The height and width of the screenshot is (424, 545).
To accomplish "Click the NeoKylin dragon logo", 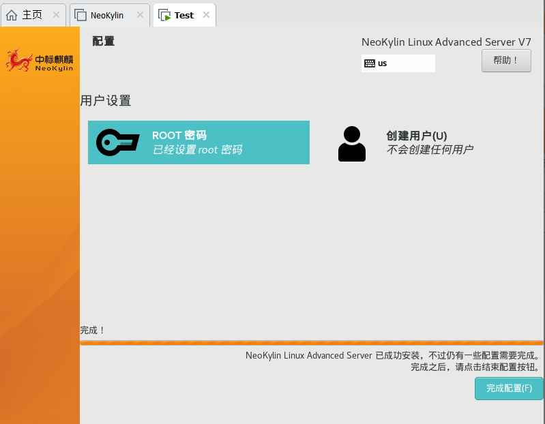I will click(40, 60).
